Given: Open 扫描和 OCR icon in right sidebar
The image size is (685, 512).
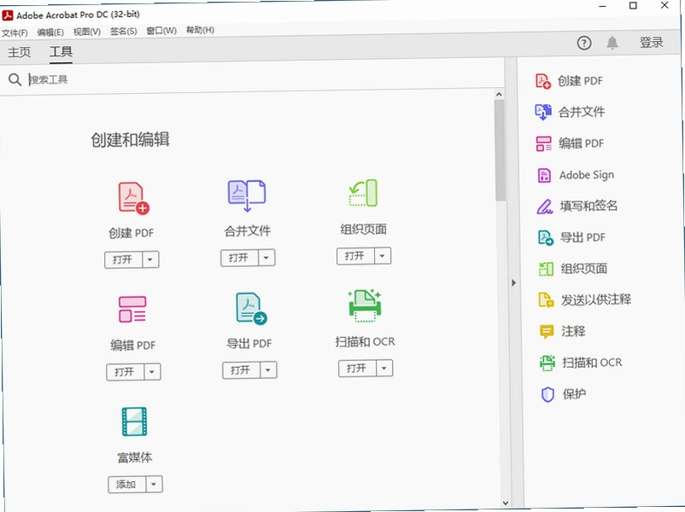Looking at the screenshot, I should tap(547, 363).
